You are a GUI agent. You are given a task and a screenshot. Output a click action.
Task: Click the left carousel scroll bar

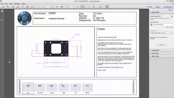pyautogui.click(x=20, y=87)
